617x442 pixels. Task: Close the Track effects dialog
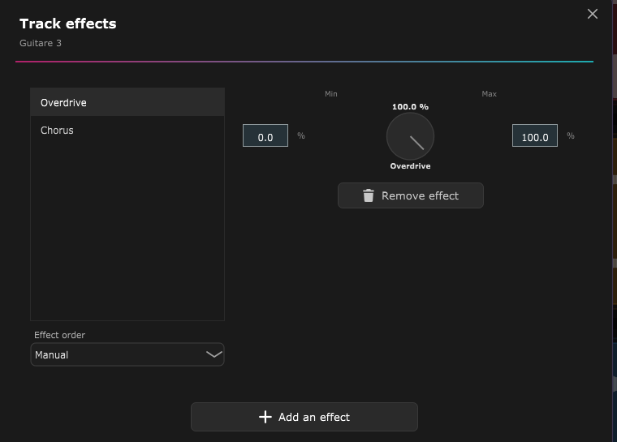[x=592, y=14]
